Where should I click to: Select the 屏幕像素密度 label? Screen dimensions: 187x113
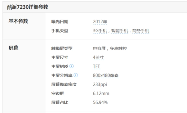tap(64, 84)
